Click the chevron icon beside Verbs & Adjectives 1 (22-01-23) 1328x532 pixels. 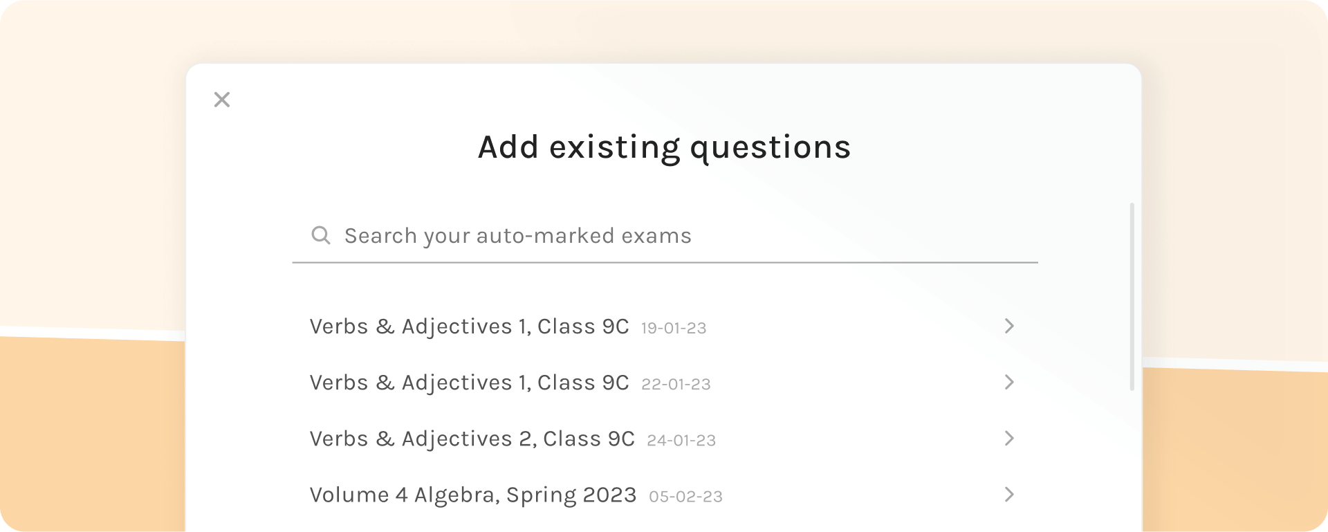[x=1010, y=382]
